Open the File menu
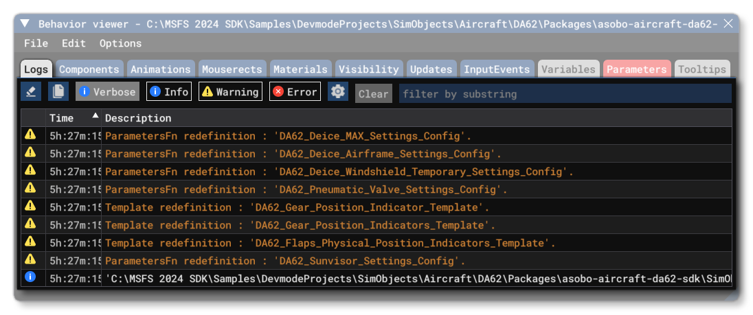The width and height of the screenshot is (753, 315). [36, 43]
